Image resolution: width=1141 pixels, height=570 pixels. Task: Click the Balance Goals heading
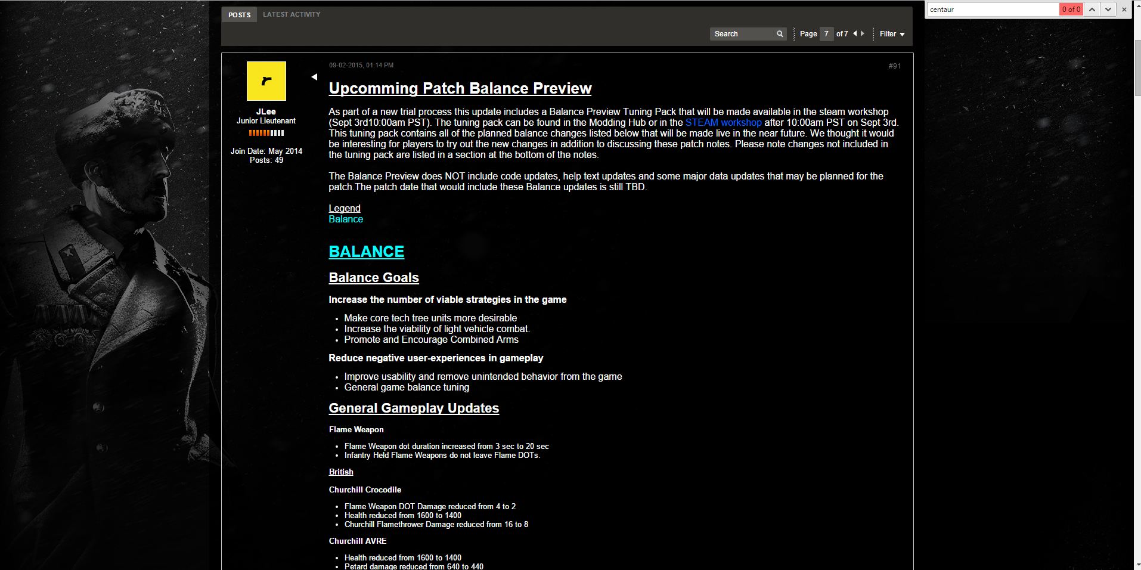click(374, 278)
